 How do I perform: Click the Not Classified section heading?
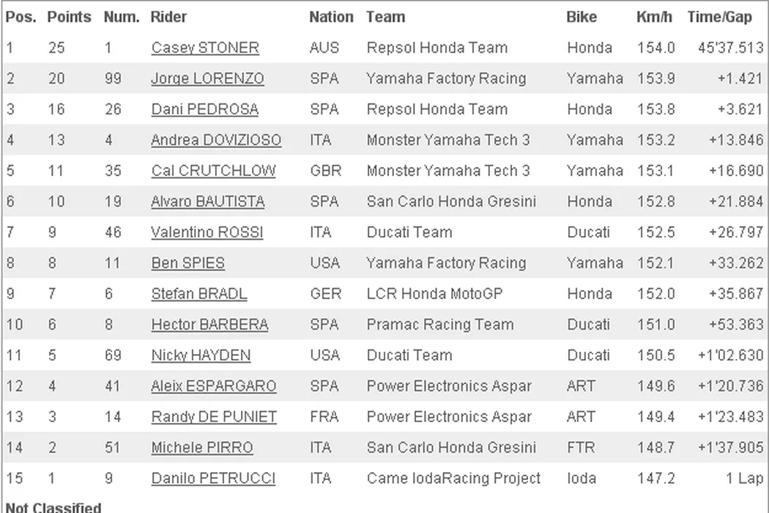pyautogui.click(x=53, y=507)
